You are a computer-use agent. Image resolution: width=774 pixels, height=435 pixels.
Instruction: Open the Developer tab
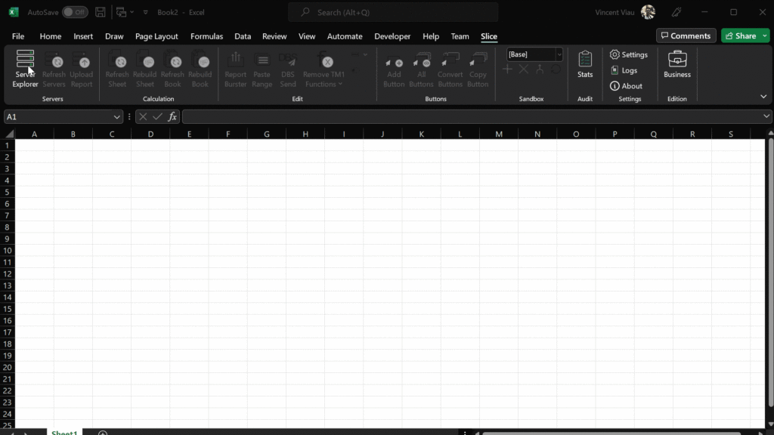click(x=392, y=36)
